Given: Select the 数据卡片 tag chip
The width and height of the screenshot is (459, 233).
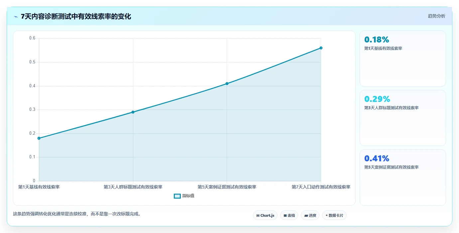Looking at the screenshot, I should click(334, 215).
